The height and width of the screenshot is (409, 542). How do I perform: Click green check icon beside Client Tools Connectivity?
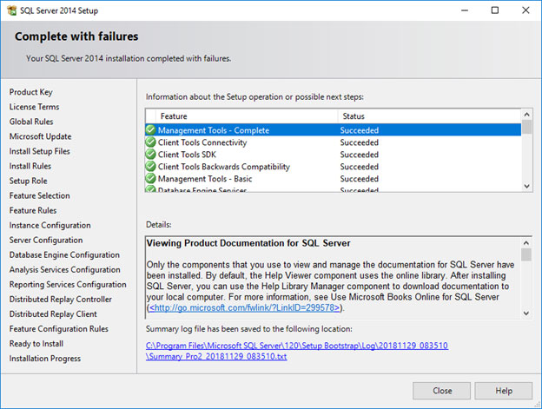point(151,142)
